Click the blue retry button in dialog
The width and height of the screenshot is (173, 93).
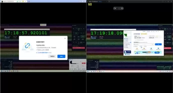(x=61, y=56)
